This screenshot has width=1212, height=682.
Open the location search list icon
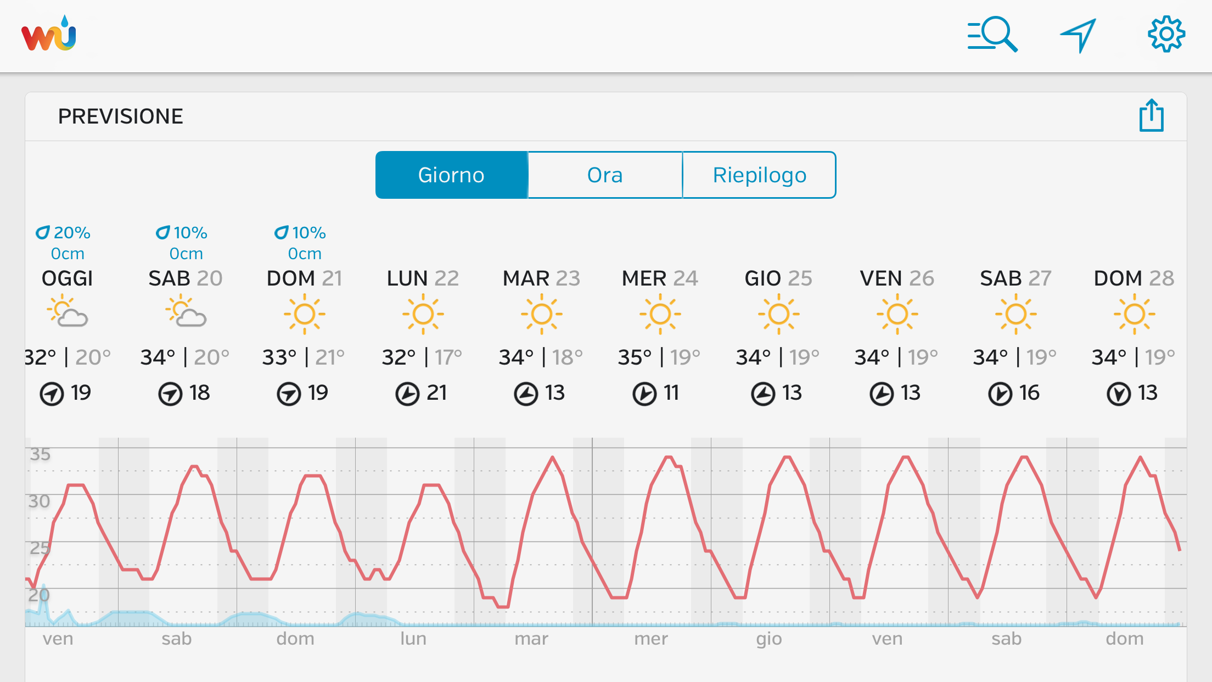coord(992,35)
